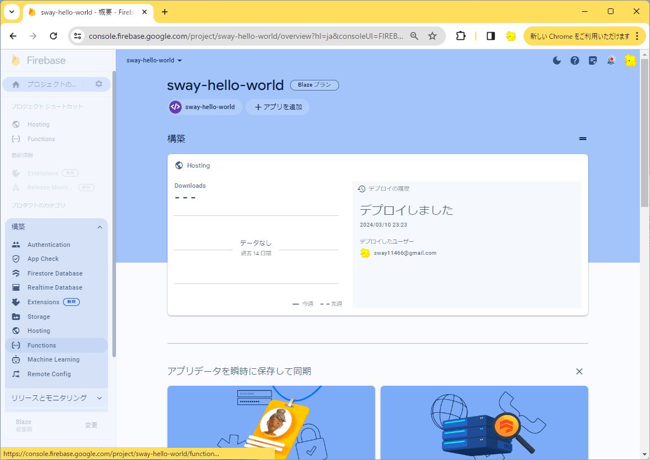Open Chrome three-dot menu
Screen dimensions: 650x460
[x=637, y=36]
